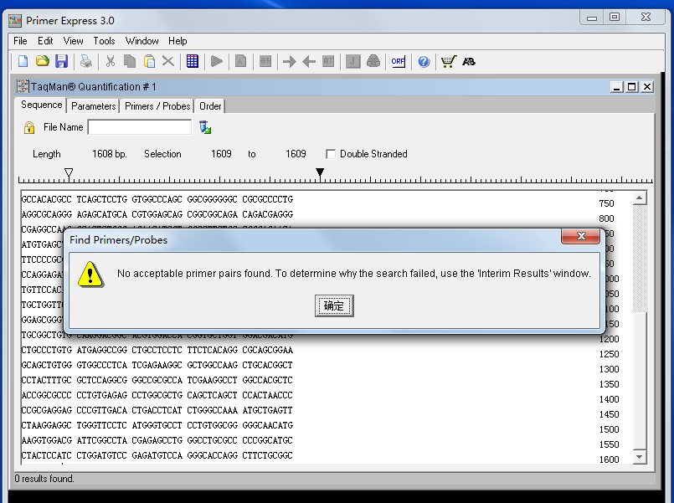Click sequence row numbered 1600
Image resolution: width=674 pixels, height=503 pixels.
point(157,455)
